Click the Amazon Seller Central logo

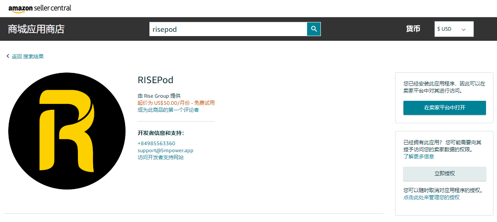tap(40, 8)
